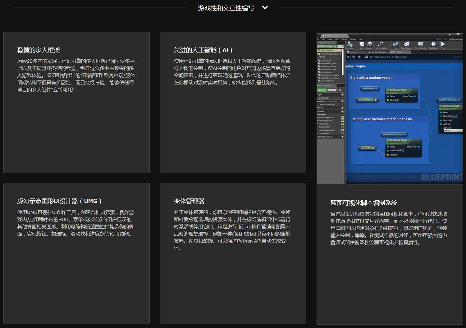Click the 稳健的多人框架 card title
The width and height of the screenshot is (466, 328).
tap(39, 50)
